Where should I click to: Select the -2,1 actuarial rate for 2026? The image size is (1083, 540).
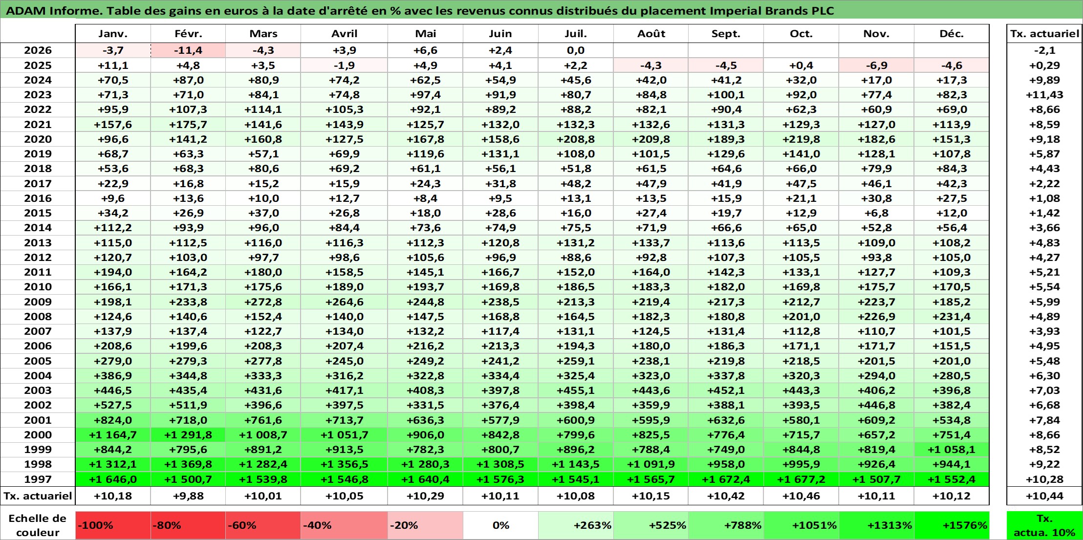[x=1044, y=50]
